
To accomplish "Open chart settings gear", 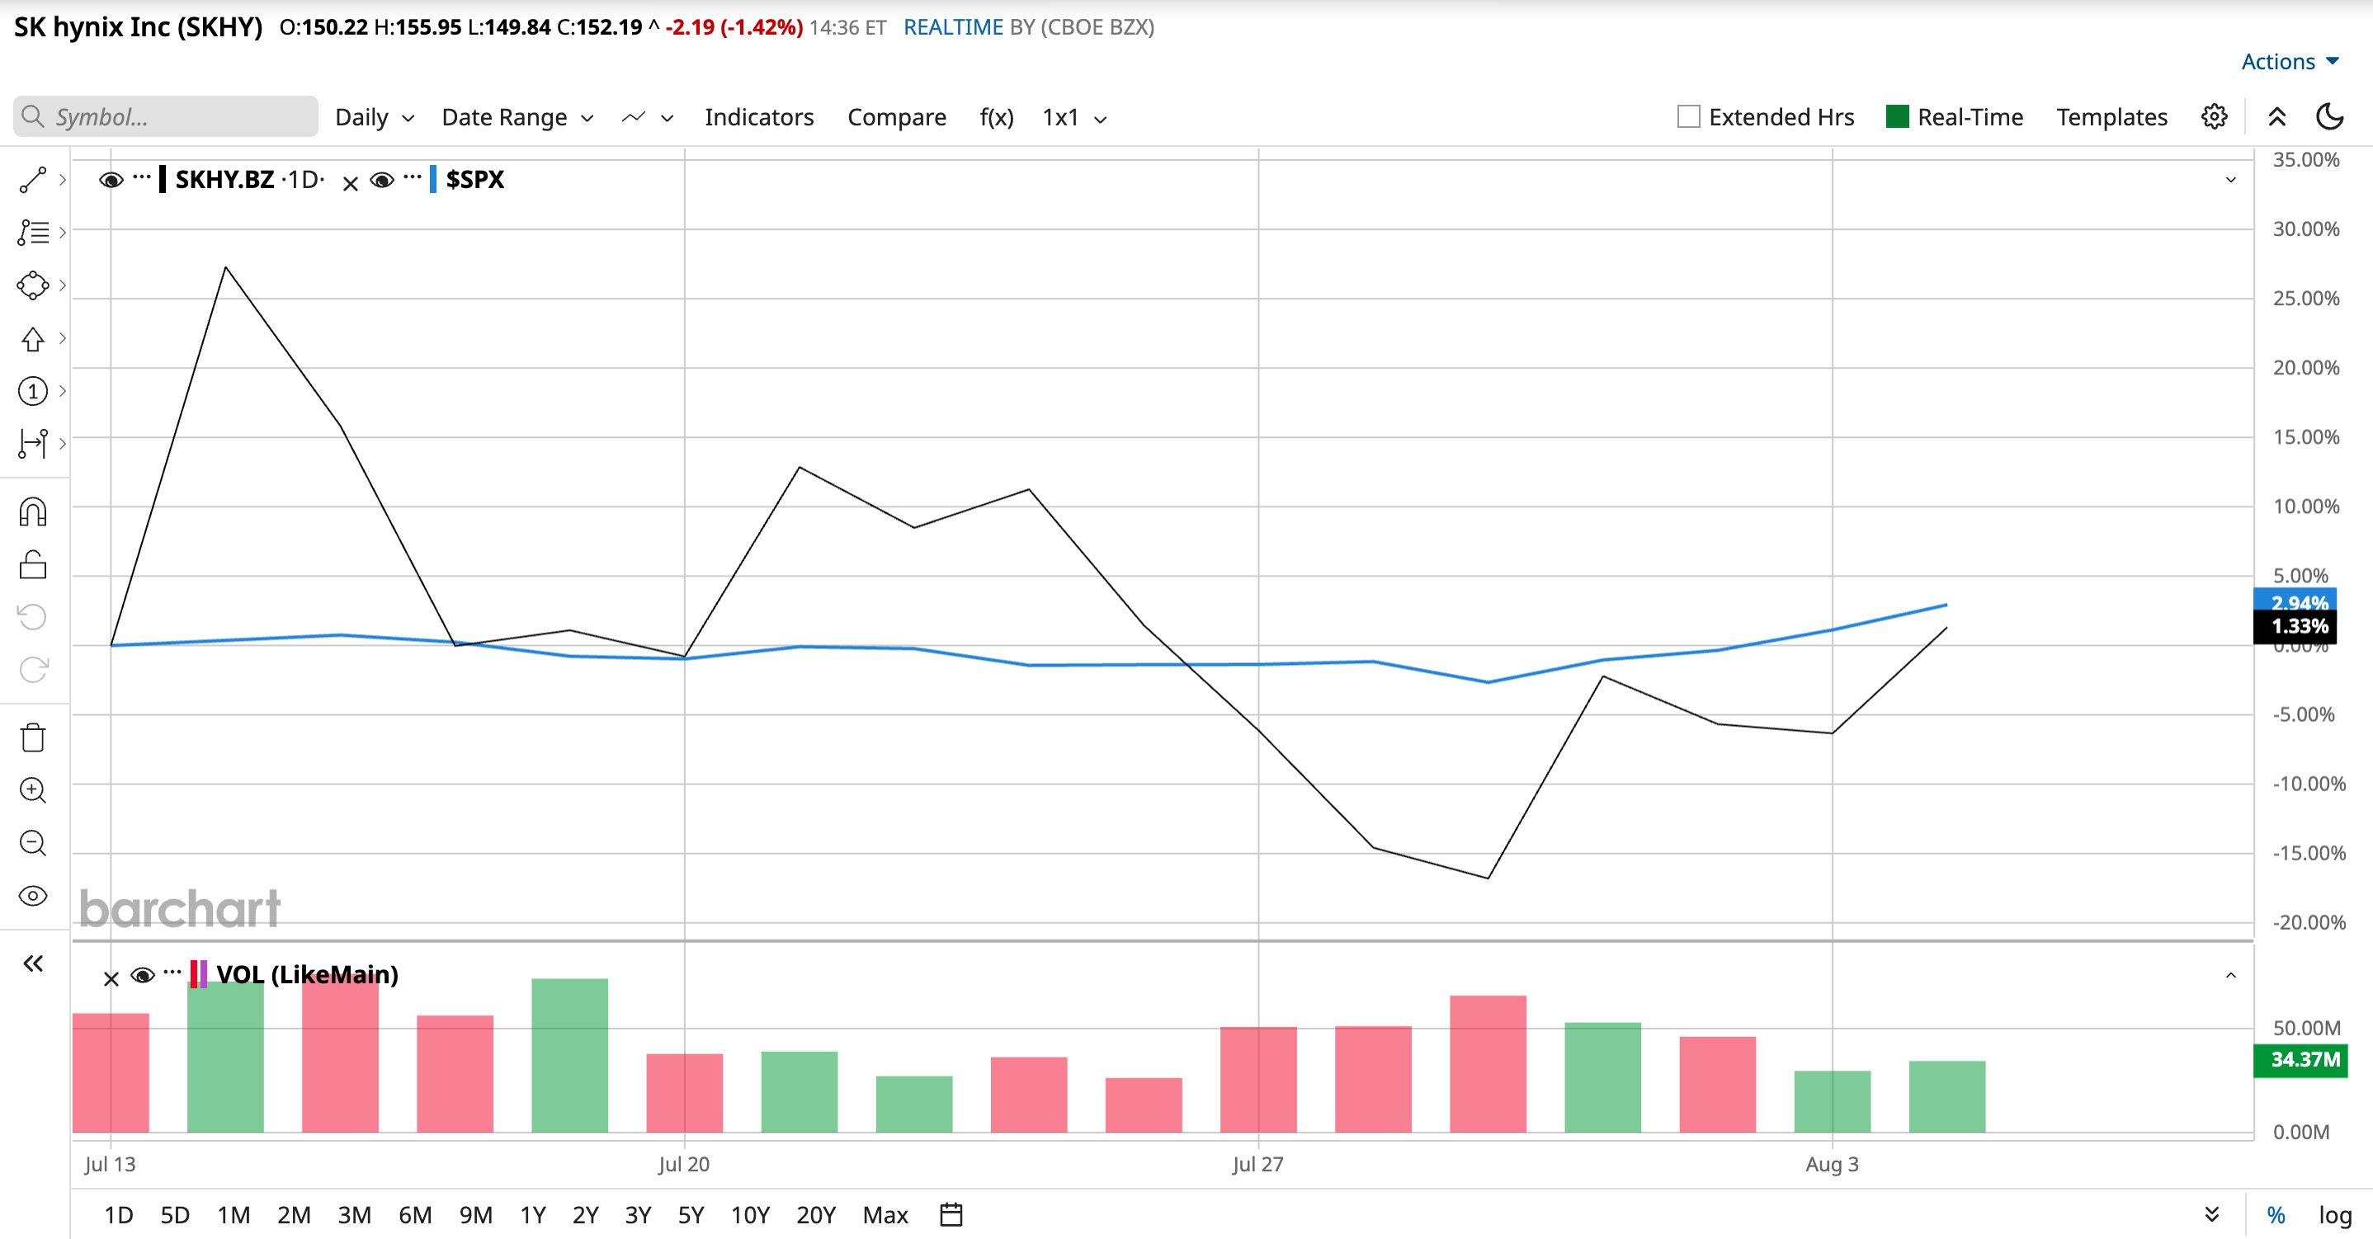I will [x=2215, y=117].
